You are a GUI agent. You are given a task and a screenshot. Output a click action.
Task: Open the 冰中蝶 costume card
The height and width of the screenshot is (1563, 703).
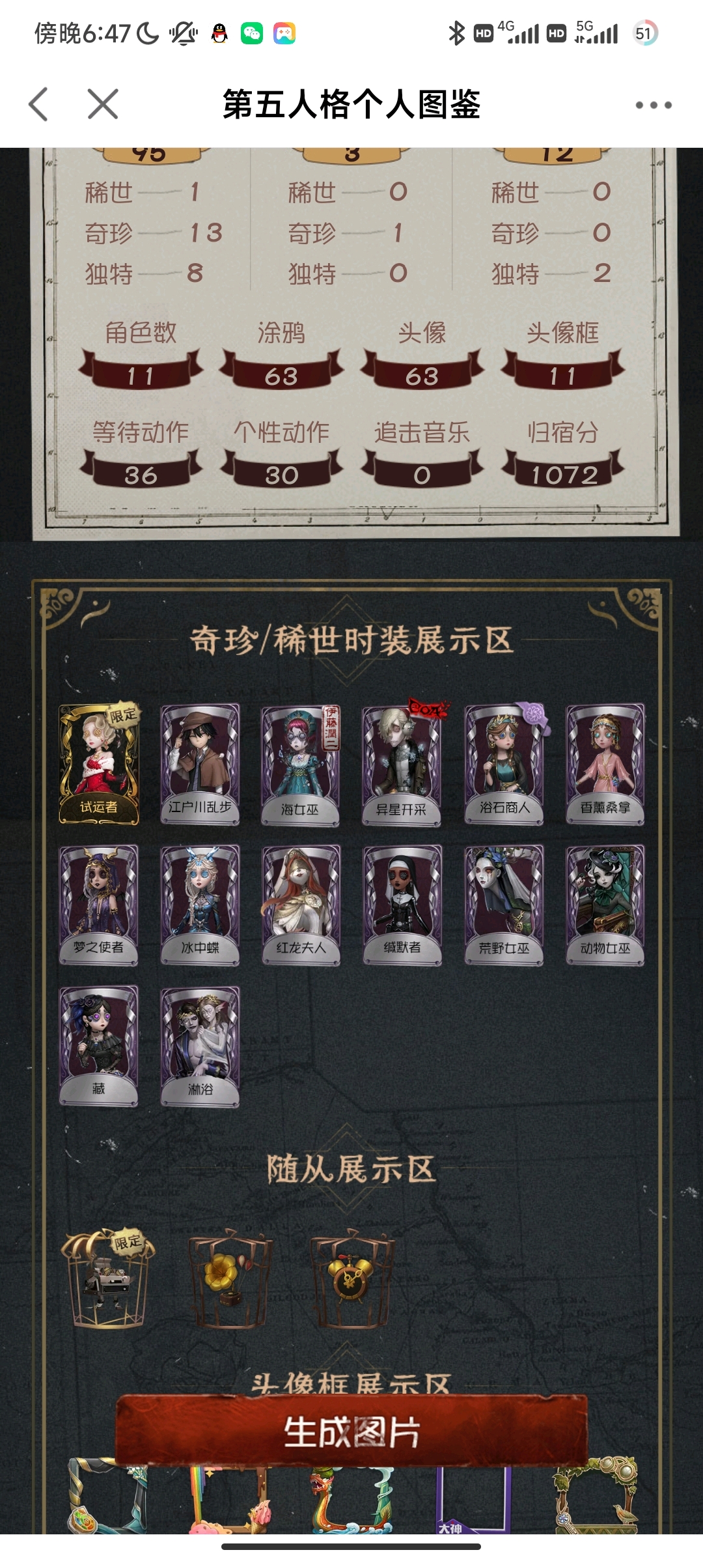[200, 905]
